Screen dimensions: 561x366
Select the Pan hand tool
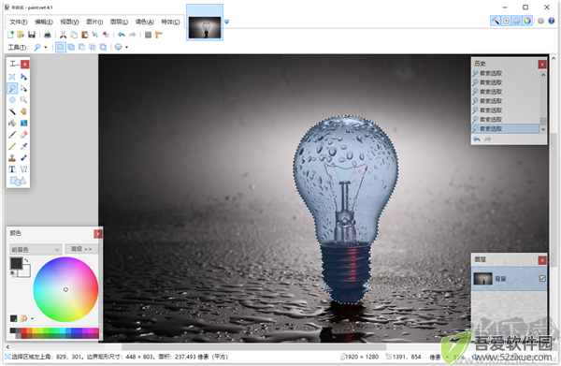23,111
